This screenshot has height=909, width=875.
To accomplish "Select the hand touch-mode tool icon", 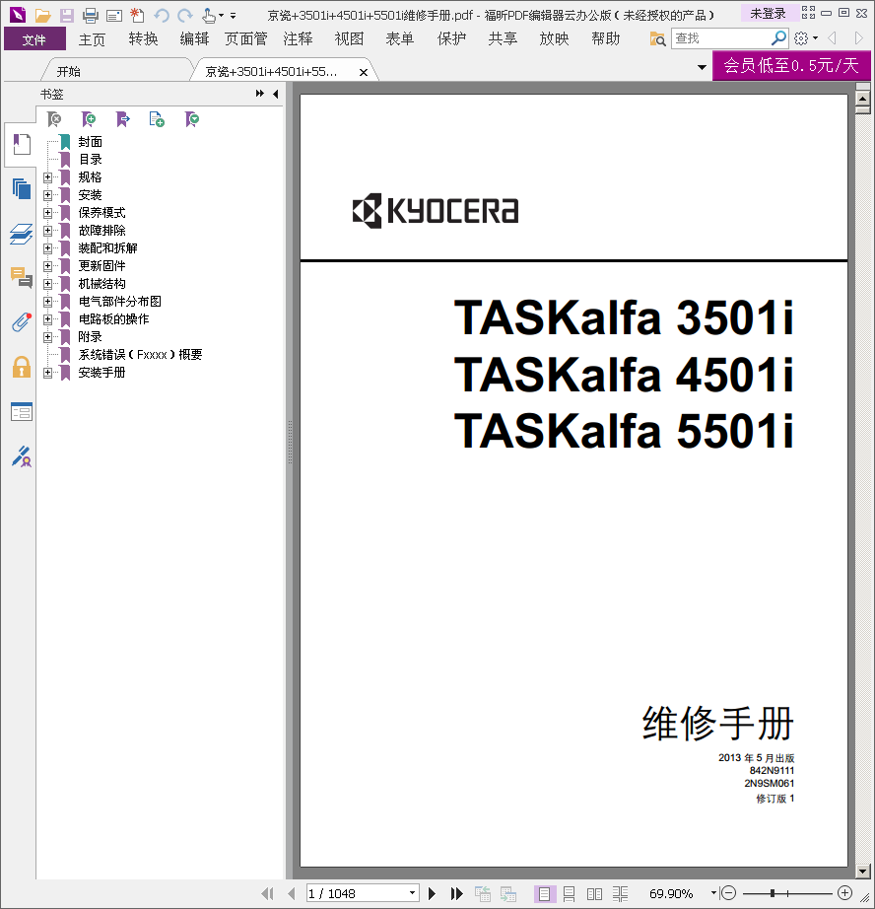I will [x=209, y=15].
